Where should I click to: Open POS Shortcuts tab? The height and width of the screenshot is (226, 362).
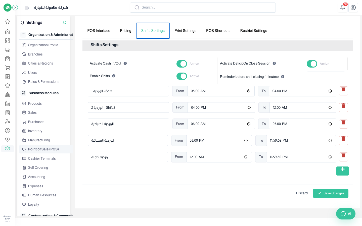(x=218, y=31)
